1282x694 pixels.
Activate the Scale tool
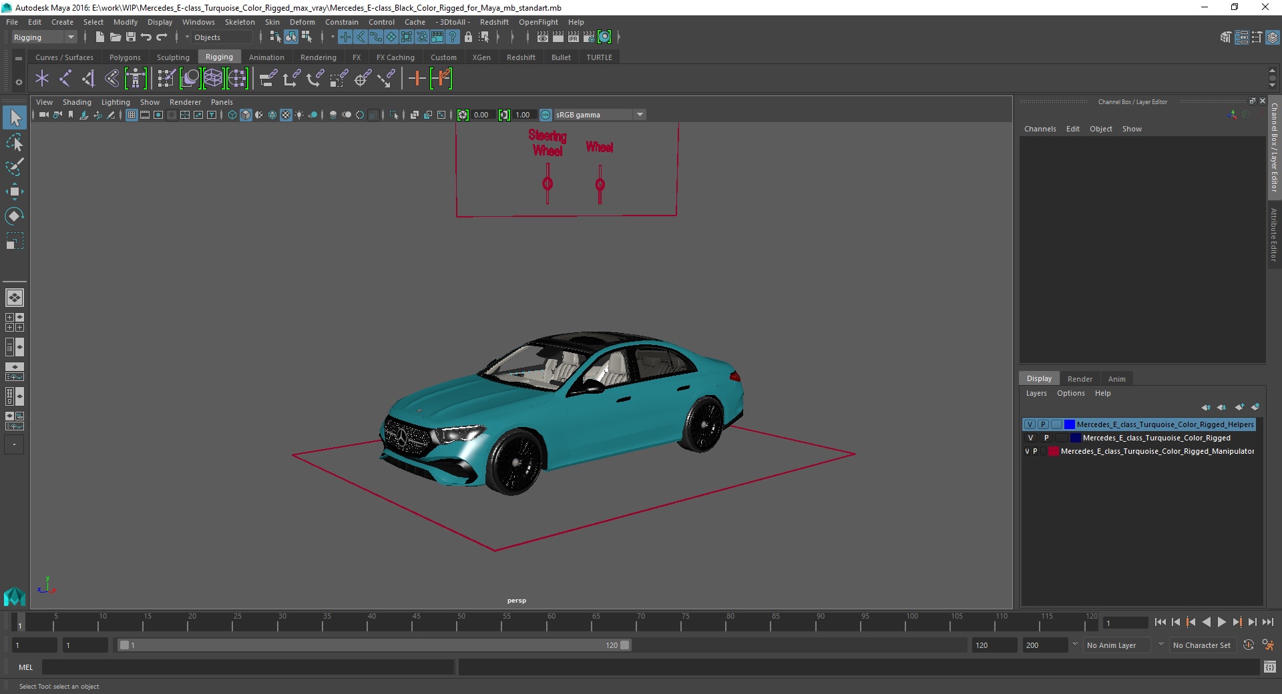pyautogui.click(x=15, y=241)
